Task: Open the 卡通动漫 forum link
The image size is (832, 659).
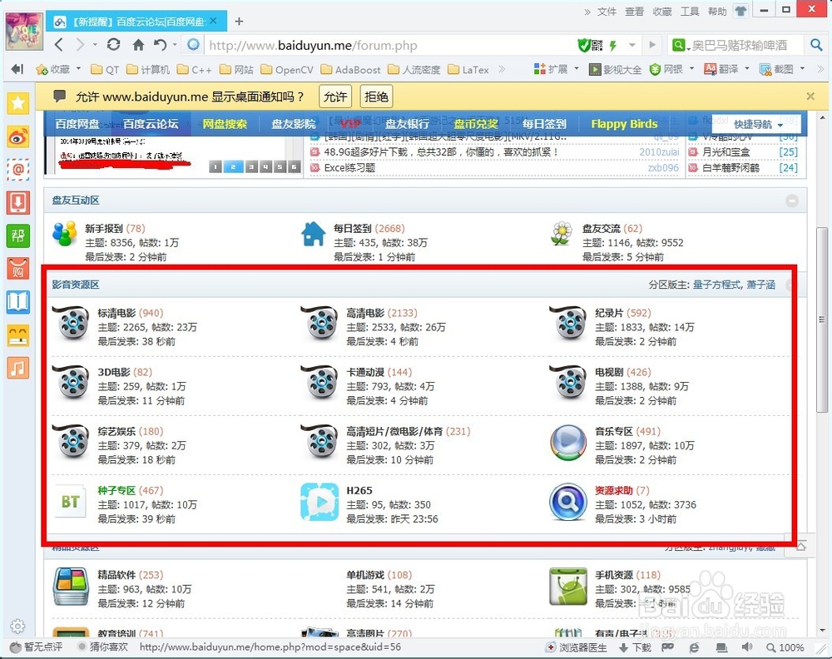Action: 365,372
